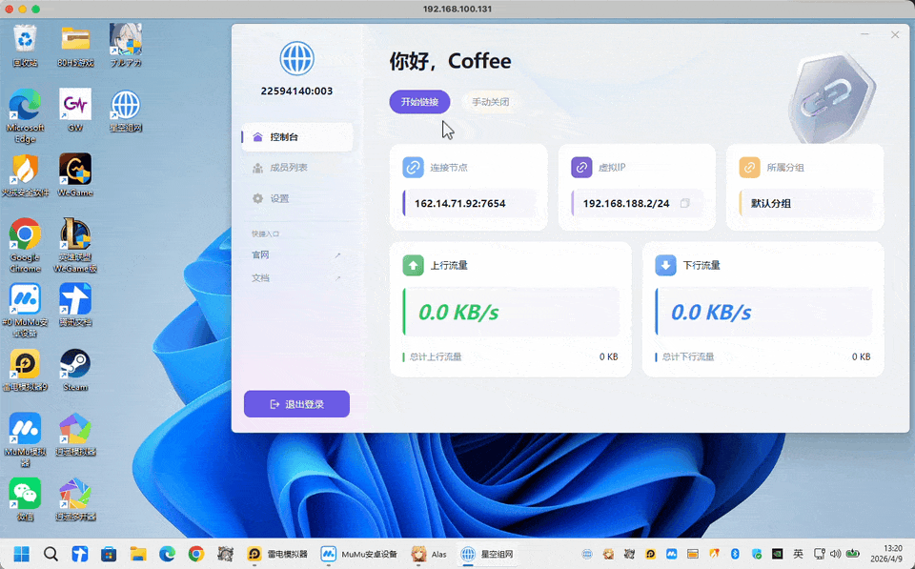
Task: Click the upstream 0.0 KB/s speed value
Action: pyautogui.click(x=458, y=313)
